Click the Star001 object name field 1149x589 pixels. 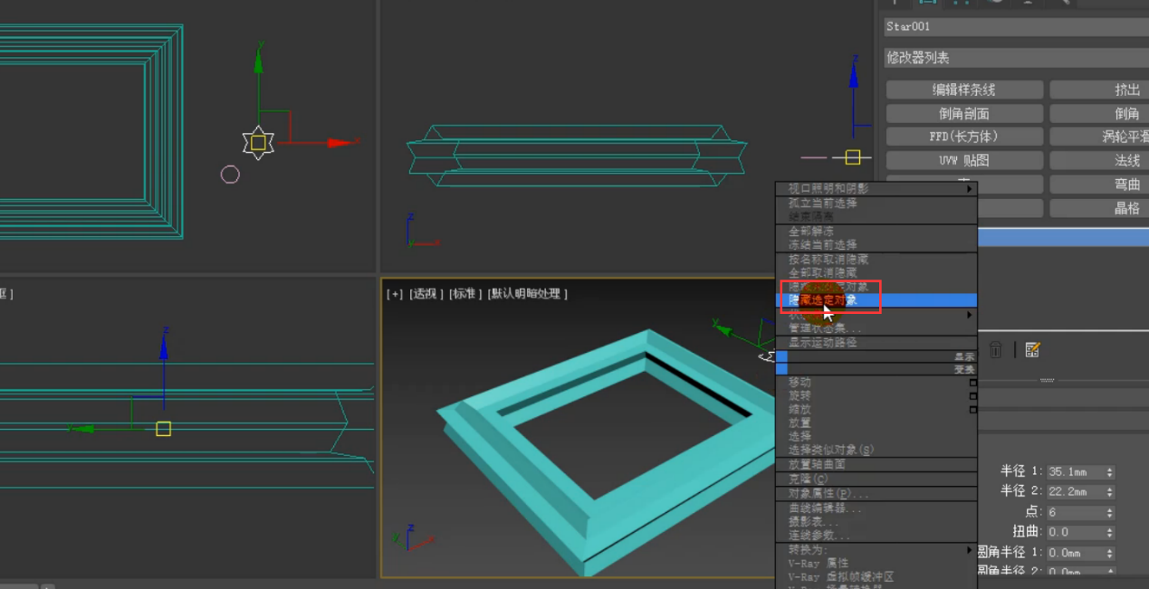coord(1014,27)
